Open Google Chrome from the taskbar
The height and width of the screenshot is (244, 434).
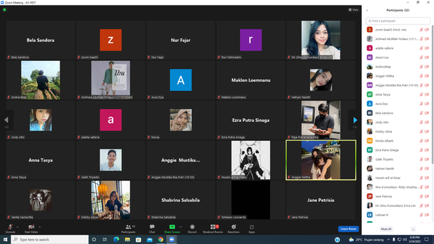click(161, 239)
